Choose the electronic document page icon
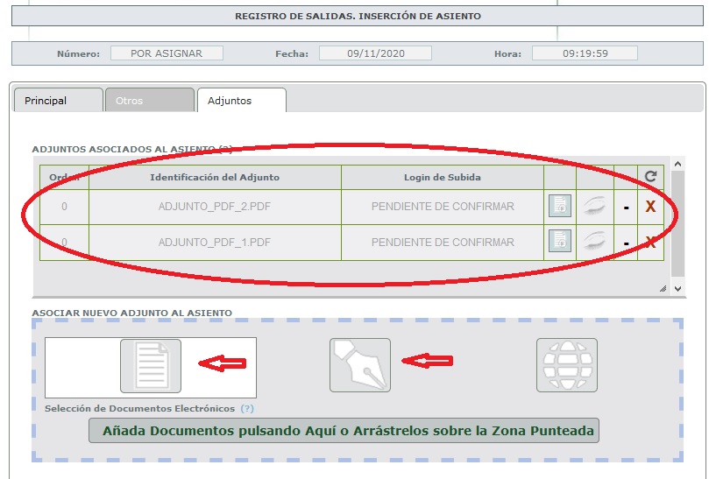 click(151, 366)
